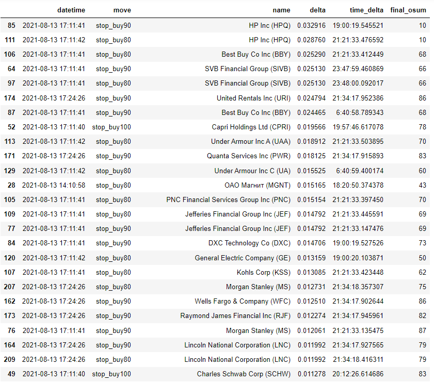Screen dimensions: 434x383
Task: Click time_delta 23:48:00.092017
Action: 358,83
